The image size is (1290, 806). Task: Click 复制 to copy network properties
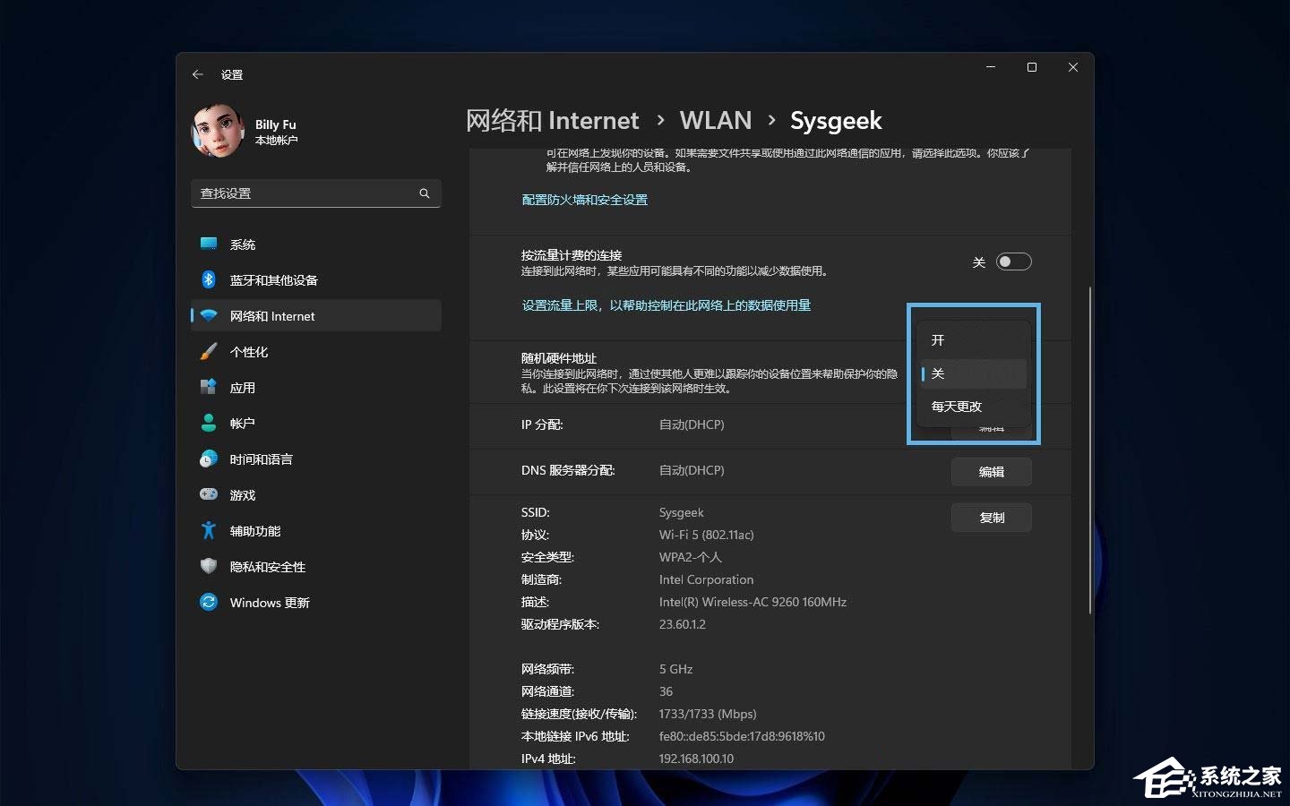(991, 517)
